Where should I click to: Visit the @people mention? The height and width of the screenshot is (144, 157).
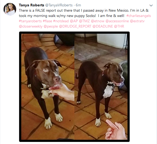51,26
